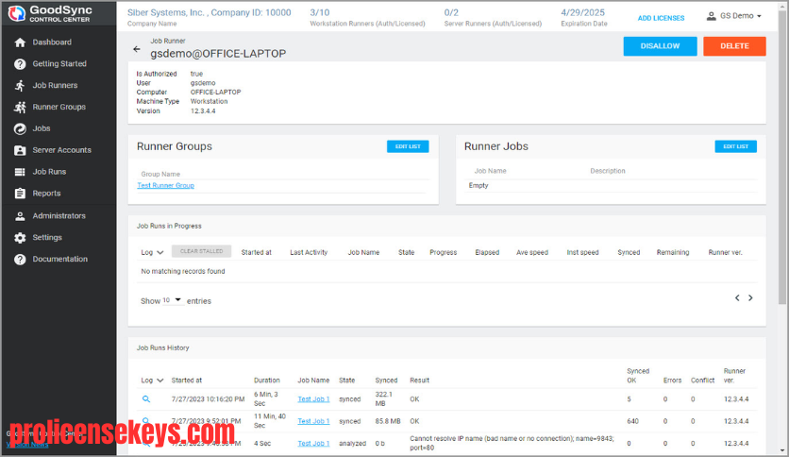
Task: Sort by Last Activity column
Action: 309,253
